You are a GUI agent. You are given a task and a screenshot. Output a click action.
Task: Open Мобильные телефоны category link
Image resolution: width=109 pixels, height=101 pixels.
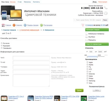tap(96, 34)
